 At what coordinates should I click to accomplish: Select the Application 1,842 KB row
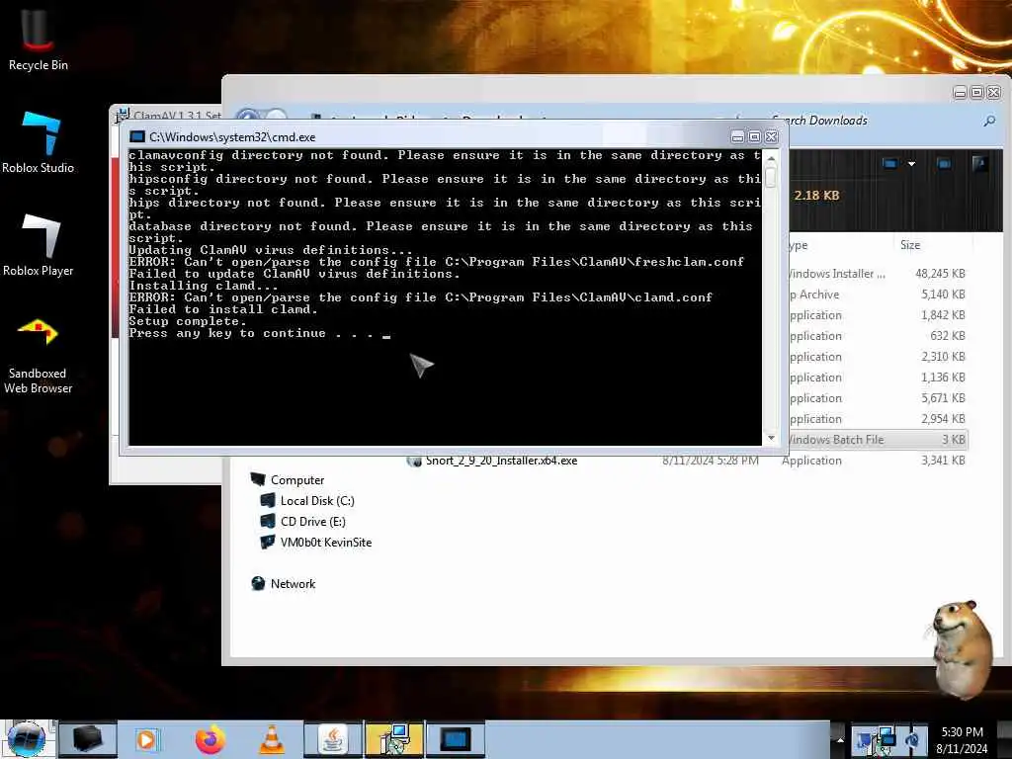tap(878, 315)
